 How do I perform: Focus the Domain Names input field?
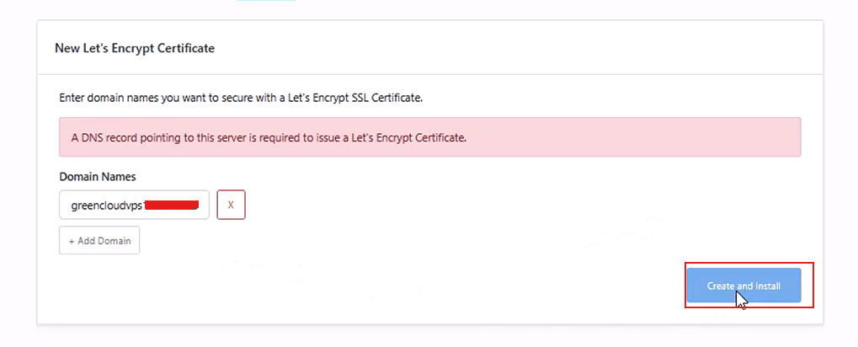pyautogui.click(x=134, y=205)
